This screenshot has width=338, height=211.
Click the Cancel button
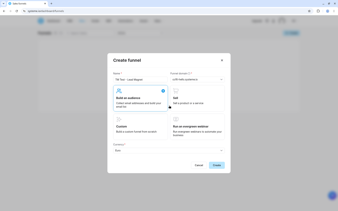tap(199, 165)
